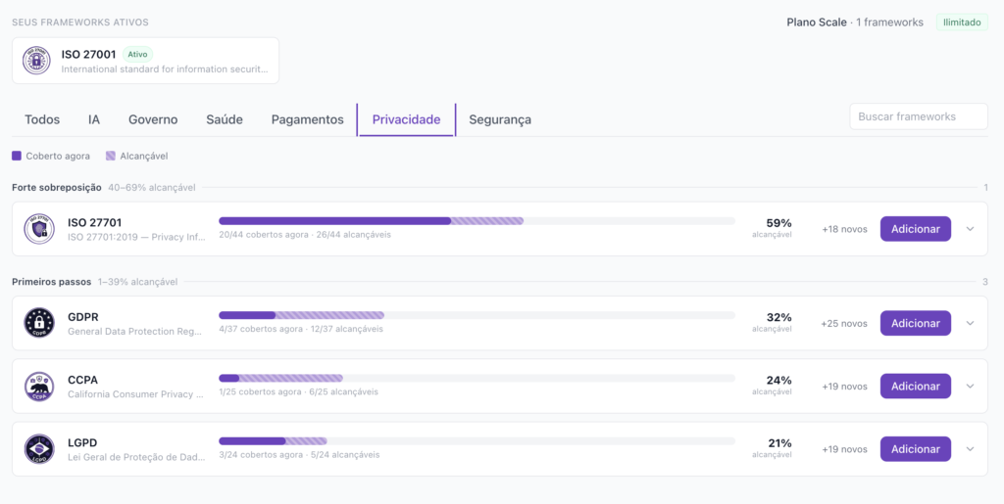Click the ISO 27701 coverage progress bar
This screenshot has width=1004, height=504.
pos(477,221)
